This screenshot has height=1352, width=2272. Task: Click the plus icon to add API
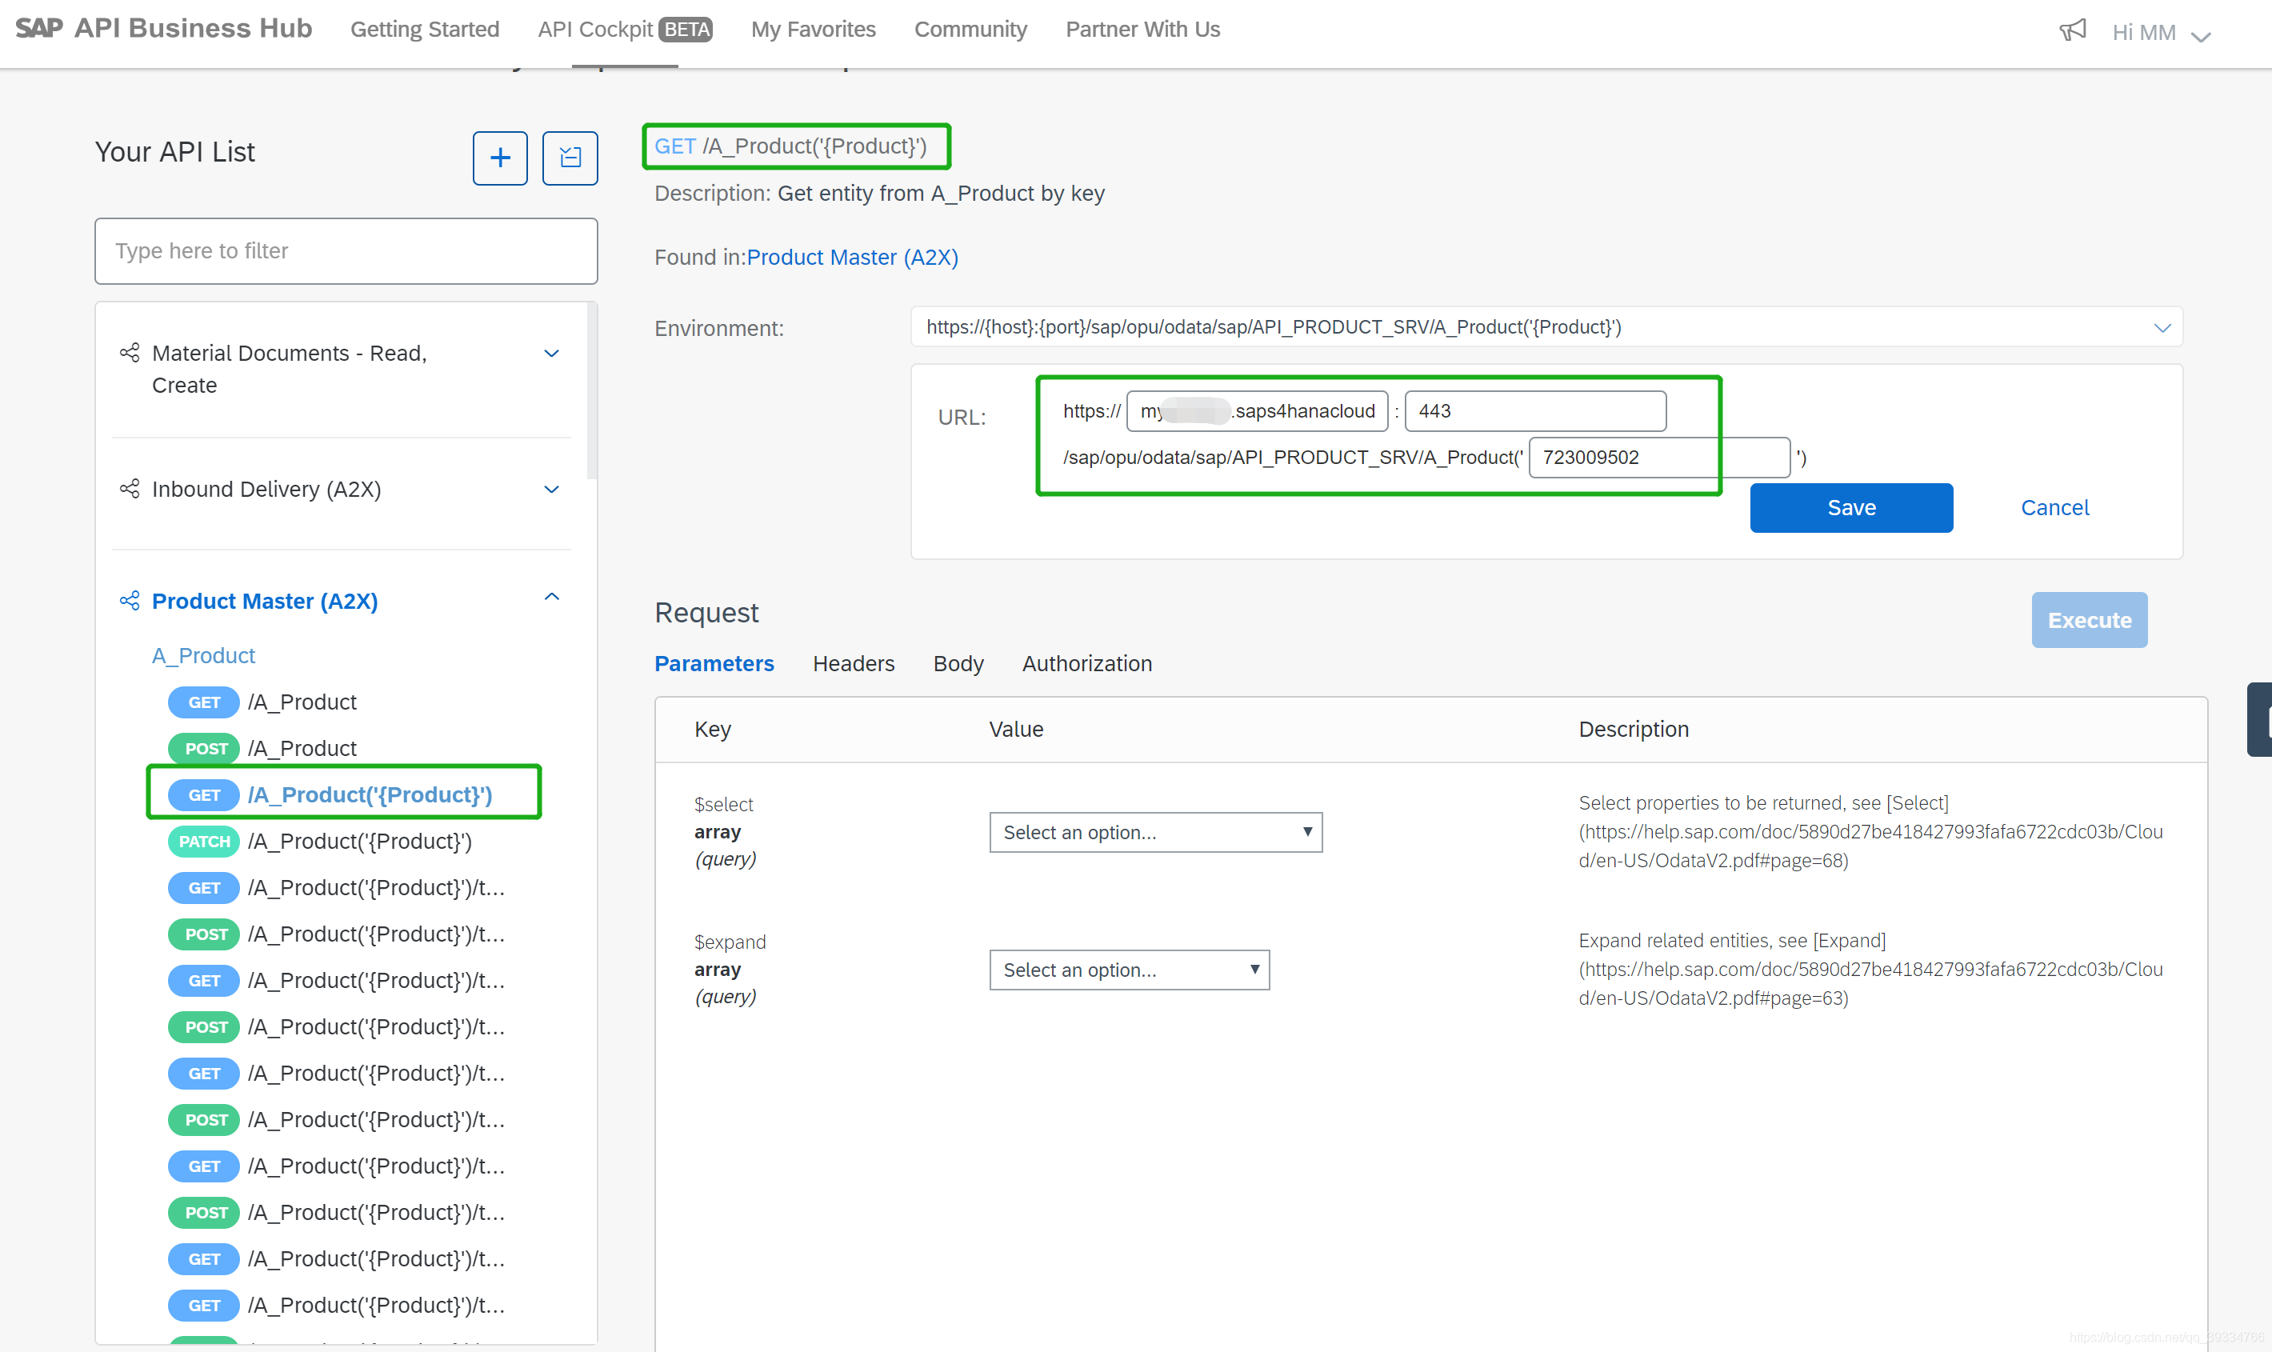click(499, 158)
